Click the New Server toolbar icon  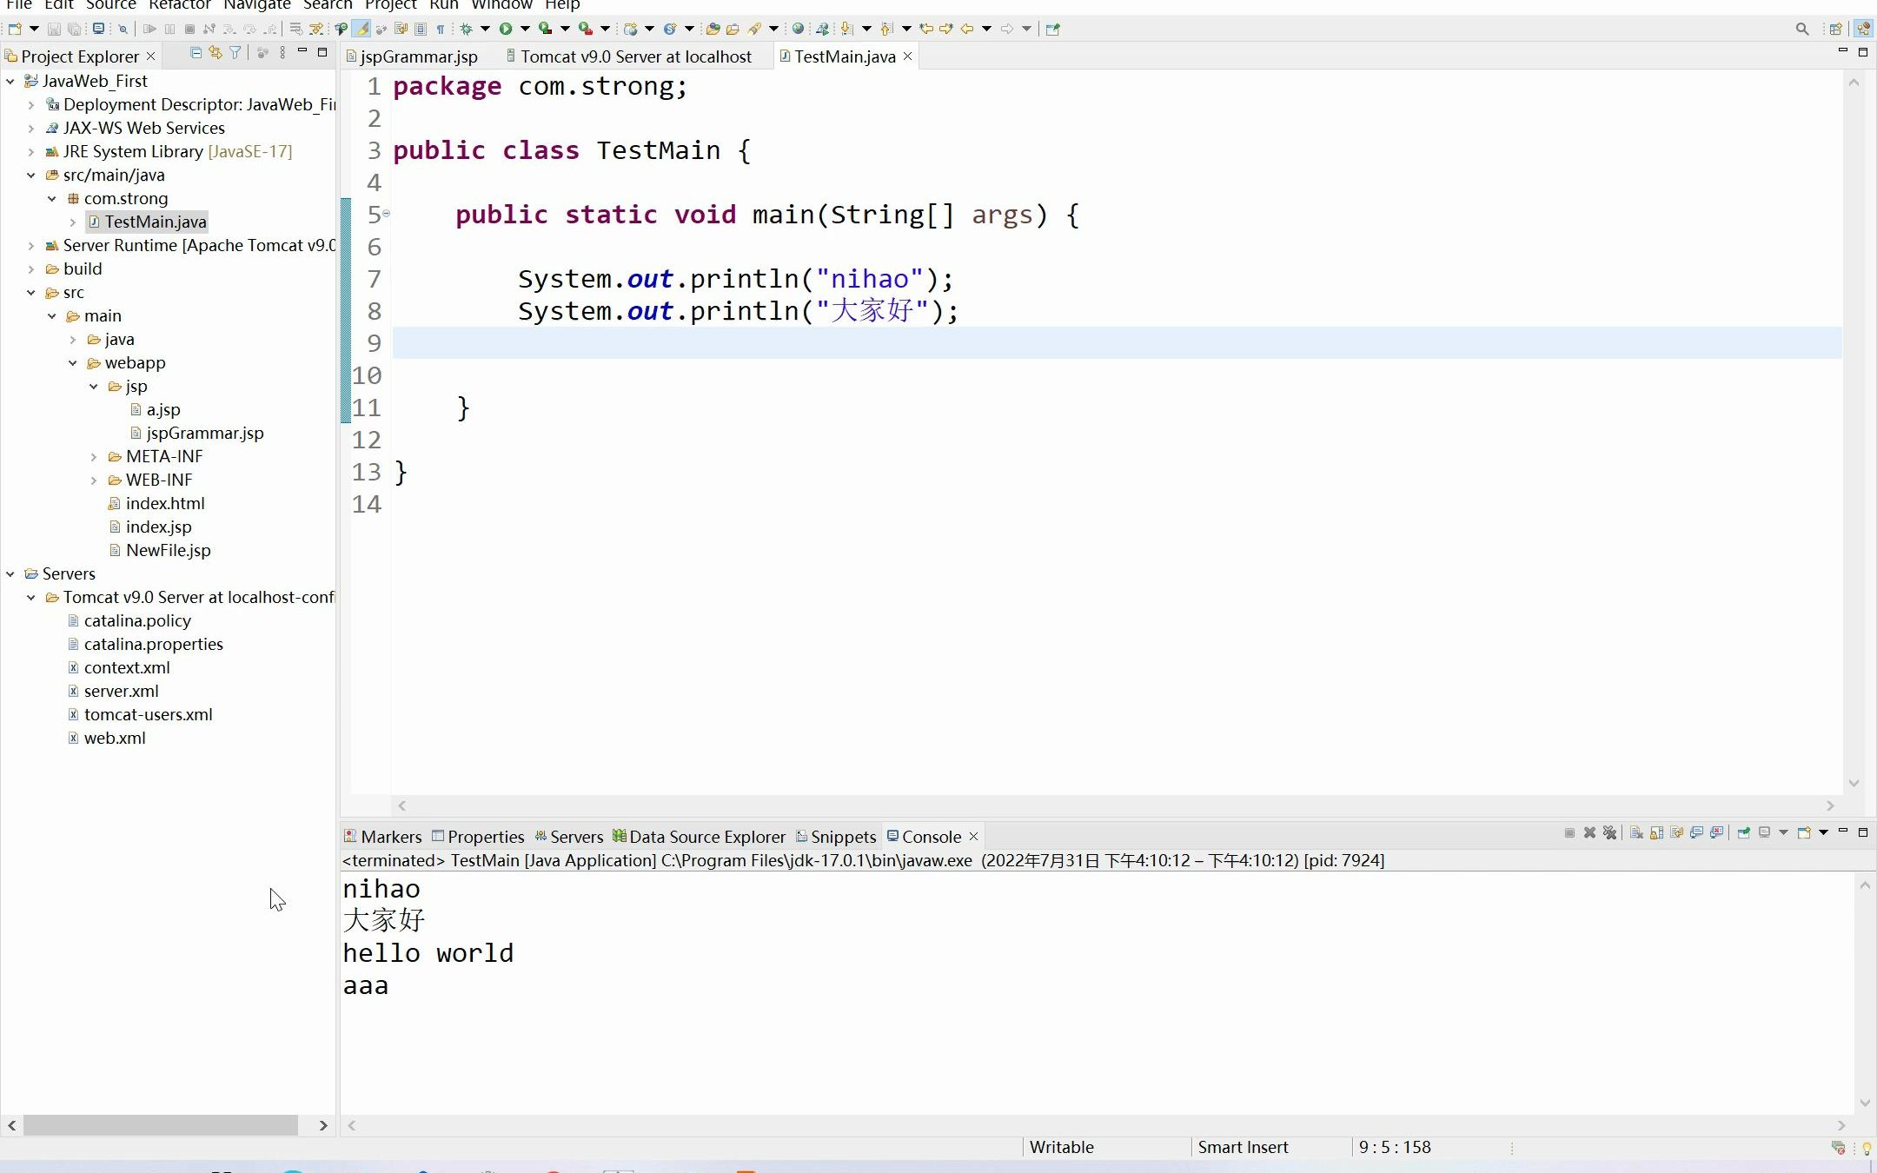(631, 29)
